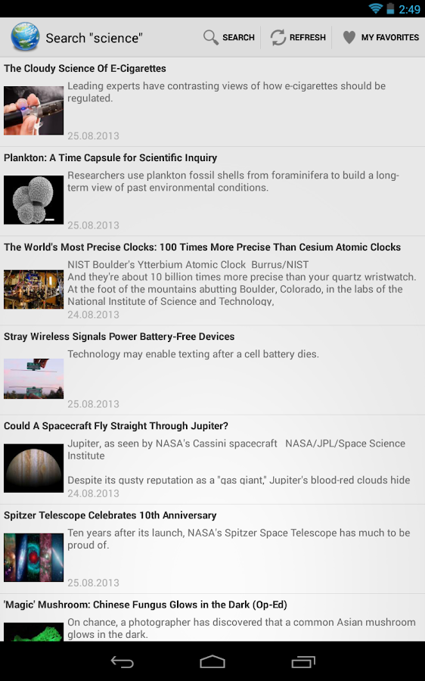Click the Search "science" title text

pos(95,39)
